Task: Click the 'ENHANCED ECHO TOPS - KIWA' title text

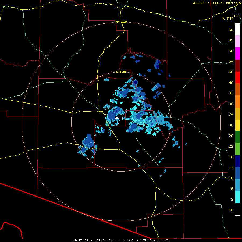Action: coord(103,240)
